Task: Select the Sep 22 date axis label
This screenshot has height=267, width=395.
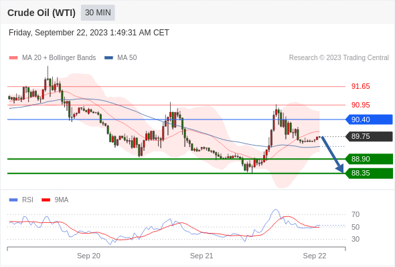Action: click(x=315, y=256)
